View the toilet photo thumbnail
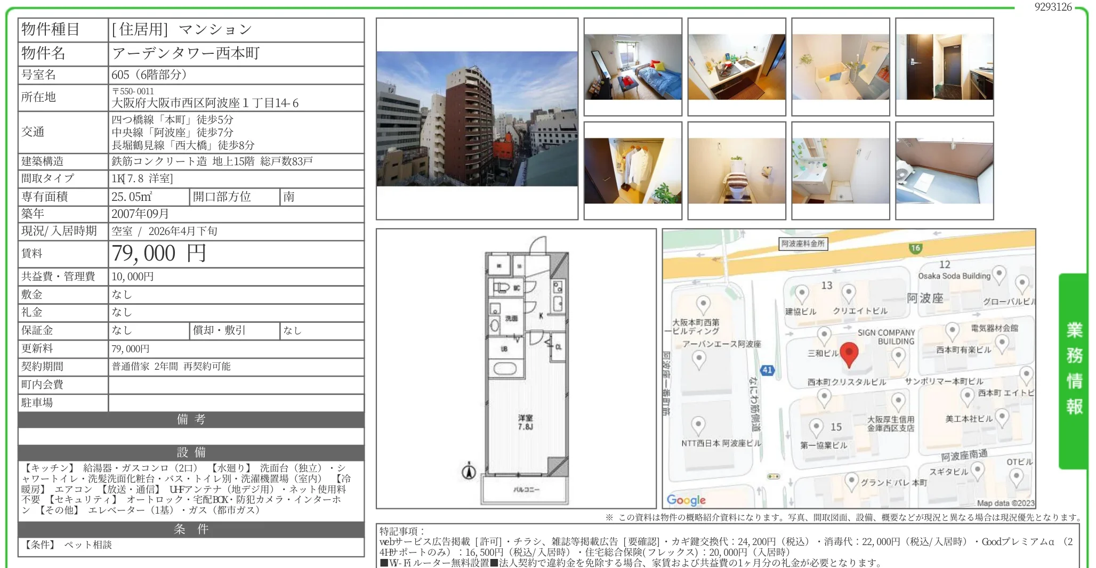Image resolution: width=1096 pixels, height=568 pixels. click(x=737, y=171)
